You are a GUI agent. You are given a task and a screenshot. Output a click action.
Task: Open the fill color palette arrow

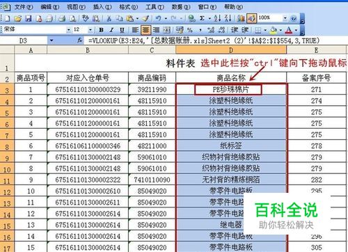(280, 30)
